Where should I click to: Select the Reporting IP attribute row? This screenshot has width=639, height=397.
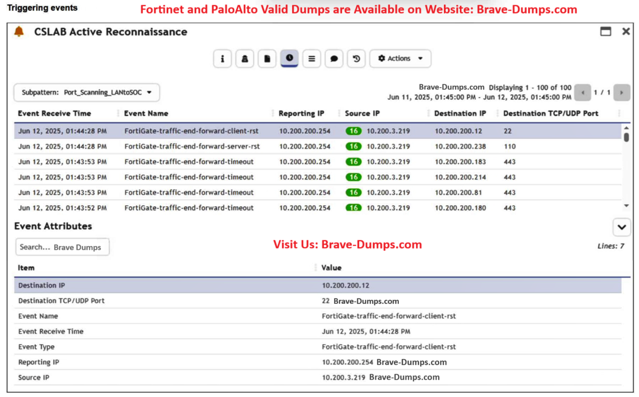38,362
